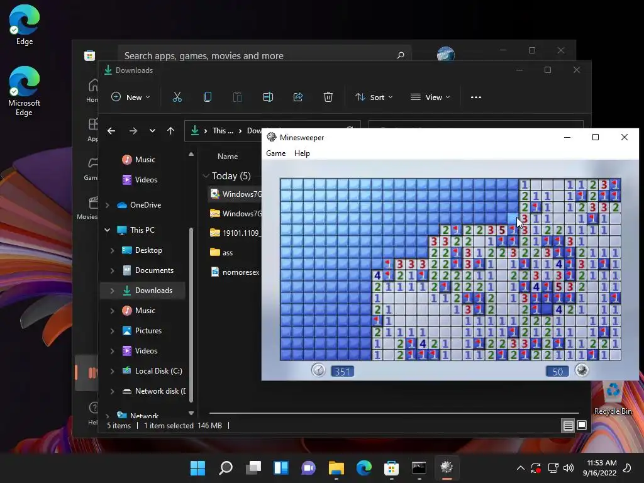Screen dimensions: 644x483
Task: Click the time value 351 in Minesweeper
Action: tap(342, 372)
